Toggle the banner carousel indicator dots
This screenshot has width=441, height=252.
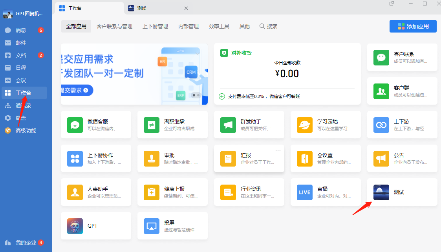pos(196,95)
